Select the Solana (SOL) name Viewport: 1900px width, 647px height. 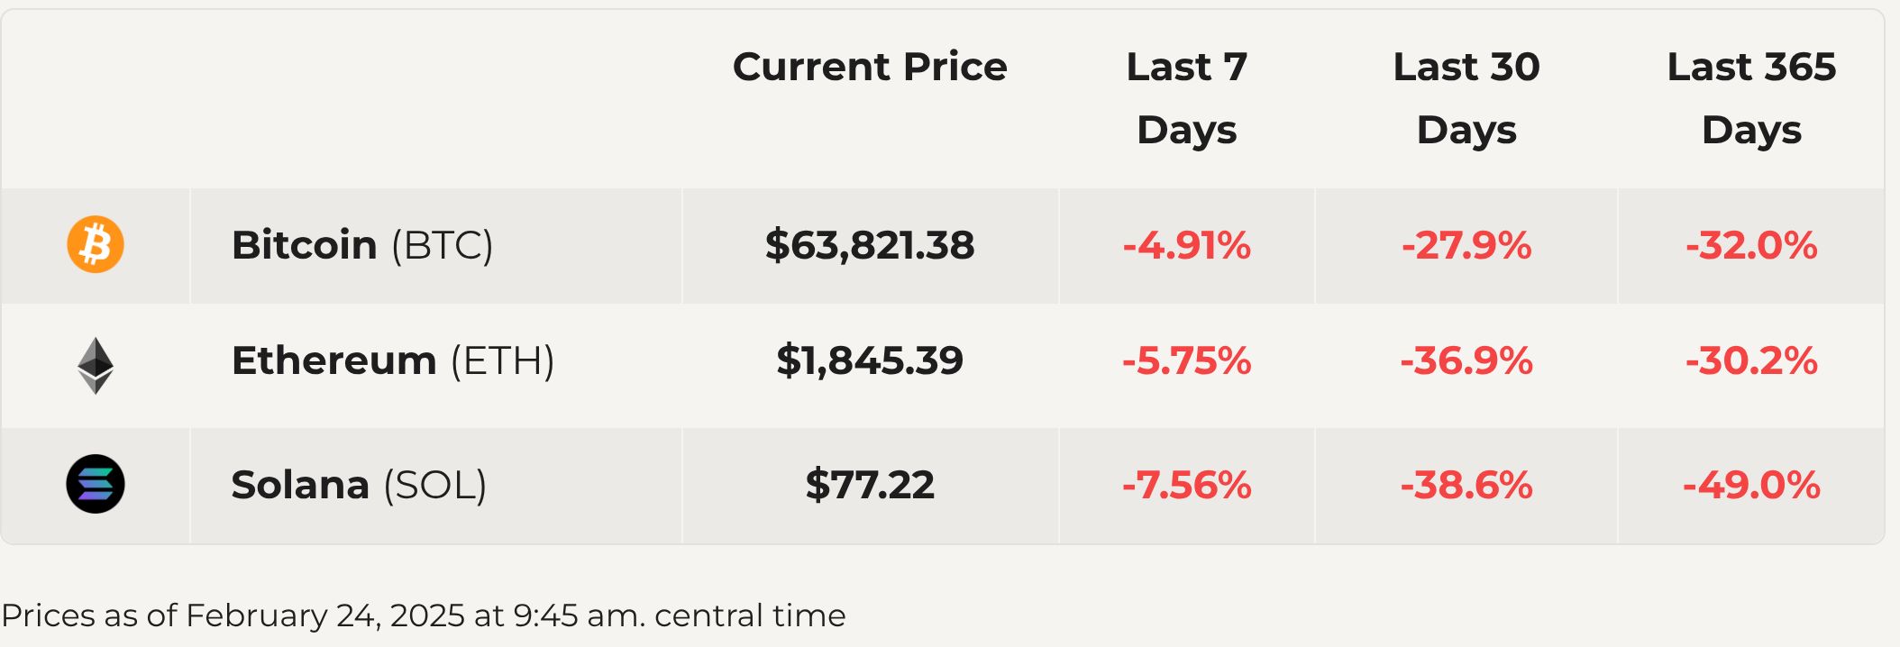coord(359,485)
